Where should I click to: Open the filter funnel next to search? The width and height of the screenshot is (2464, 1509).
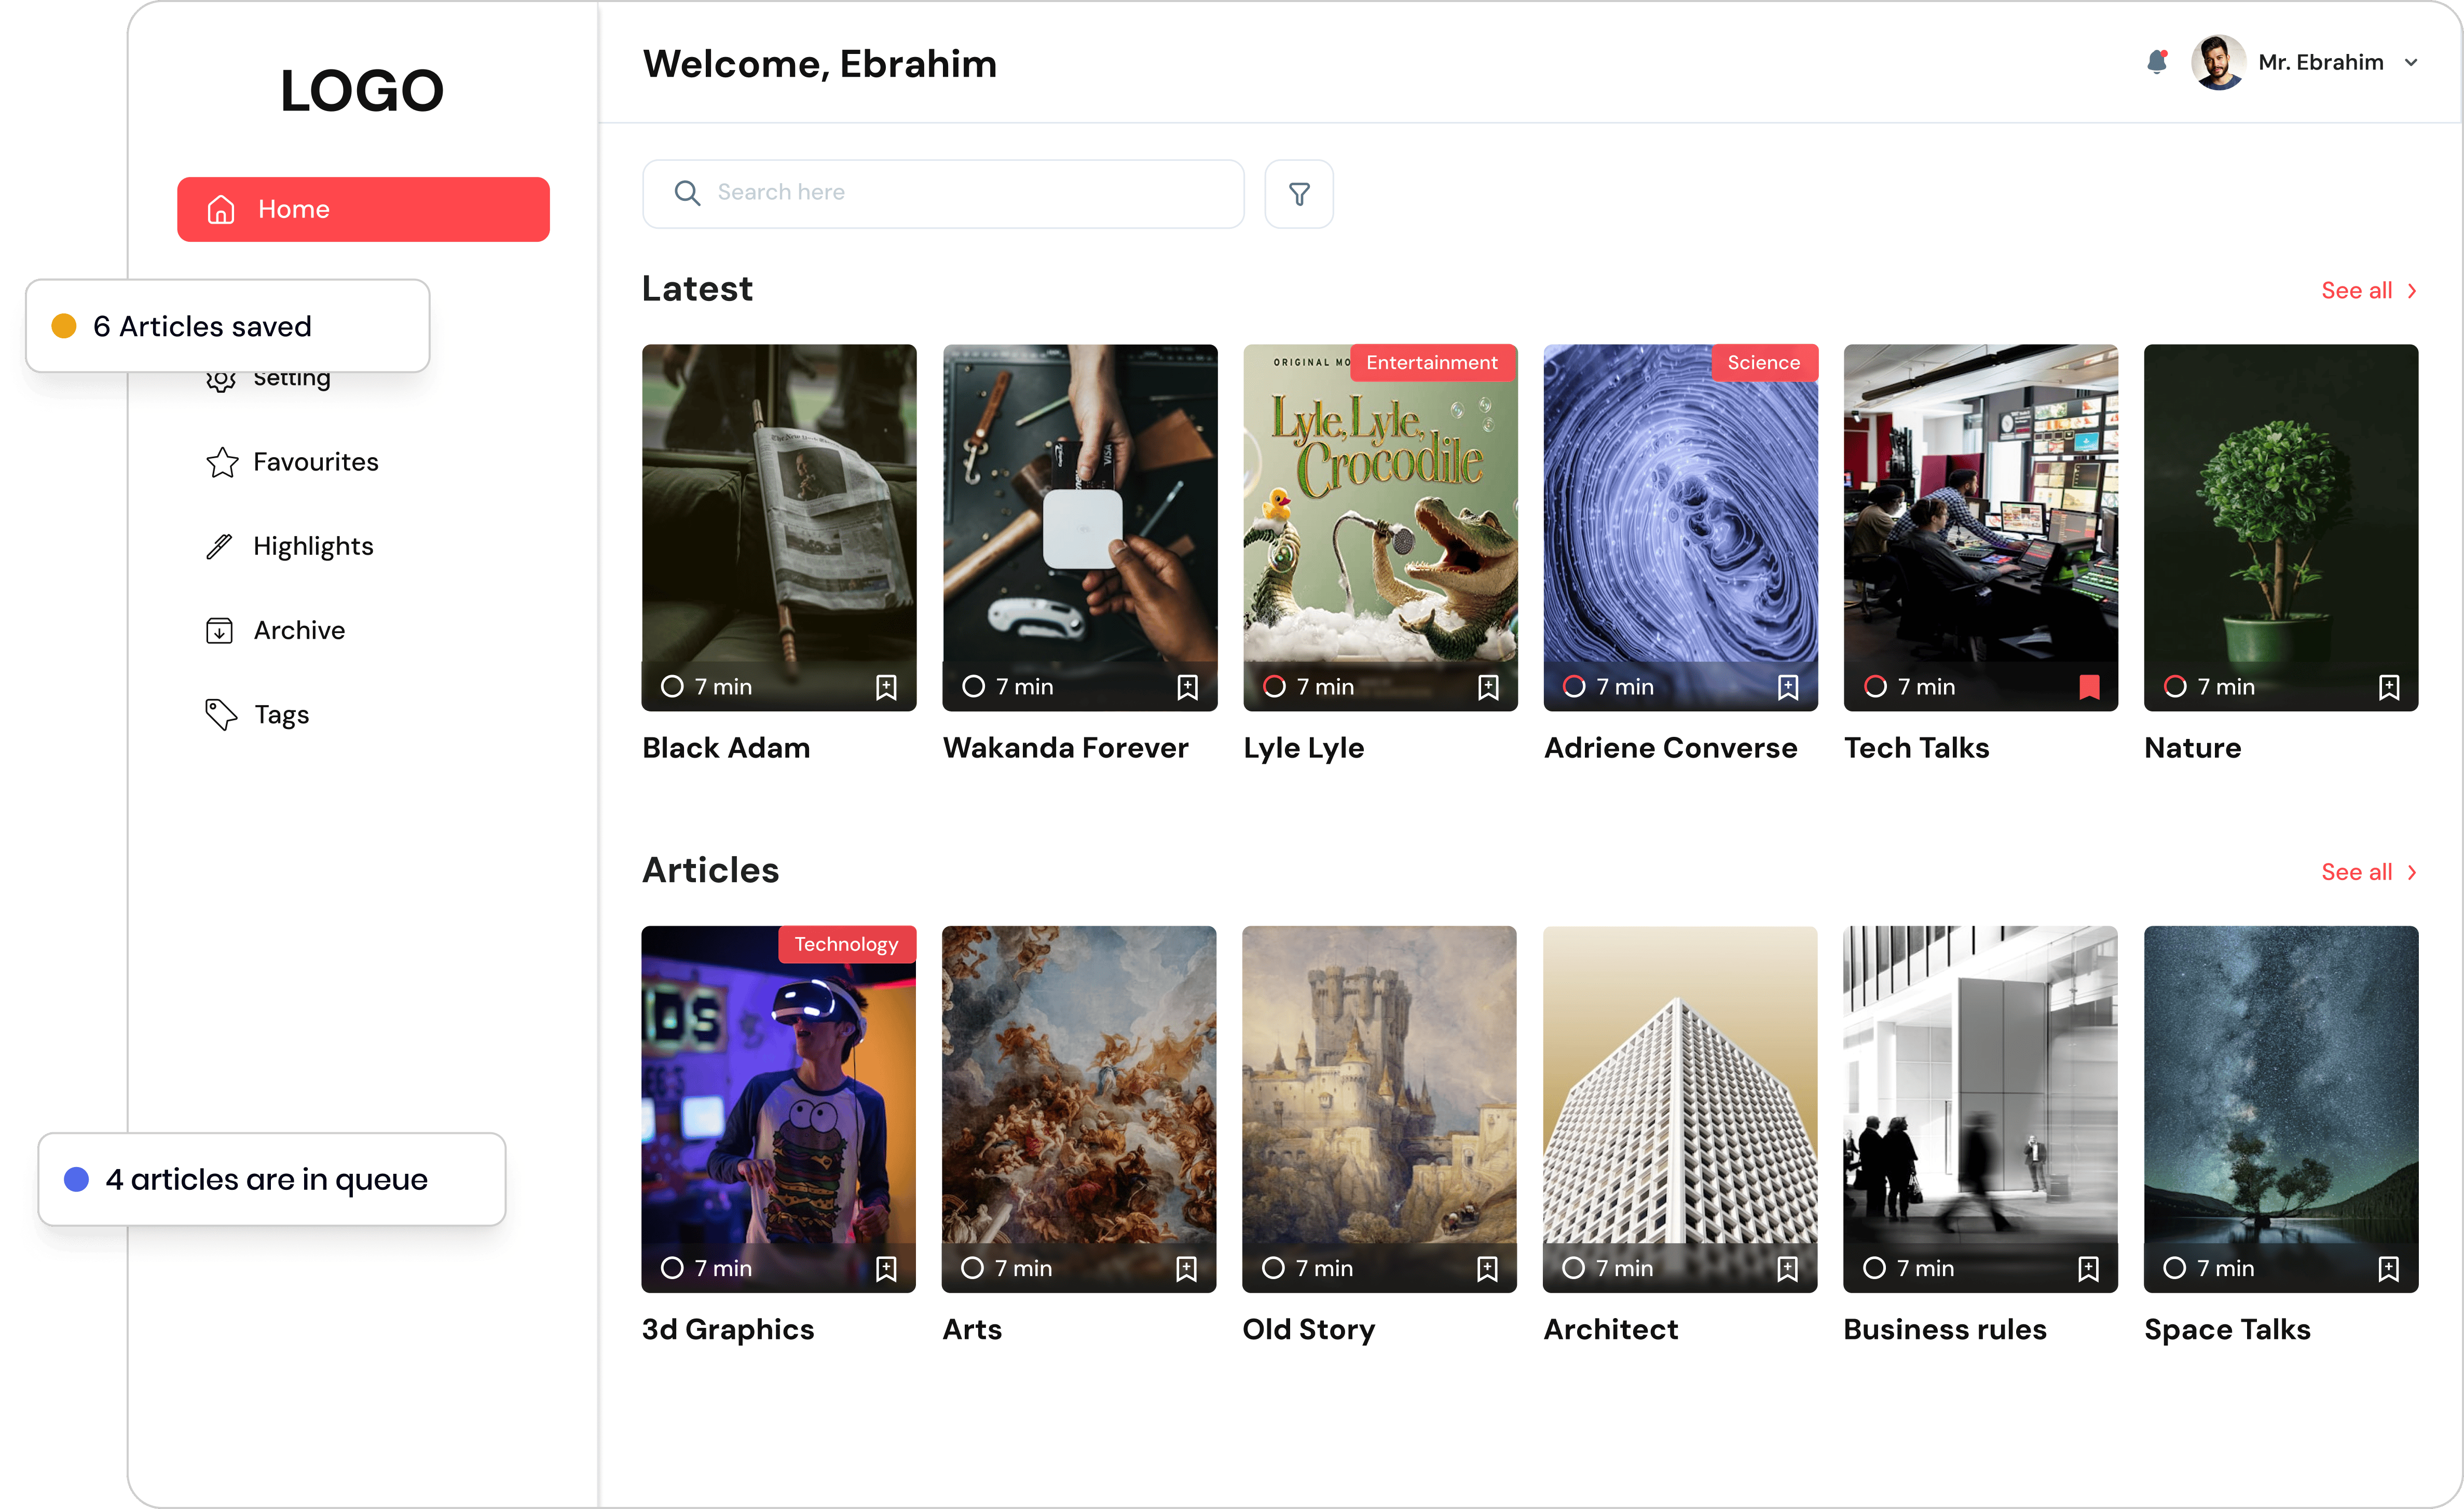(x=1298, y=193)
